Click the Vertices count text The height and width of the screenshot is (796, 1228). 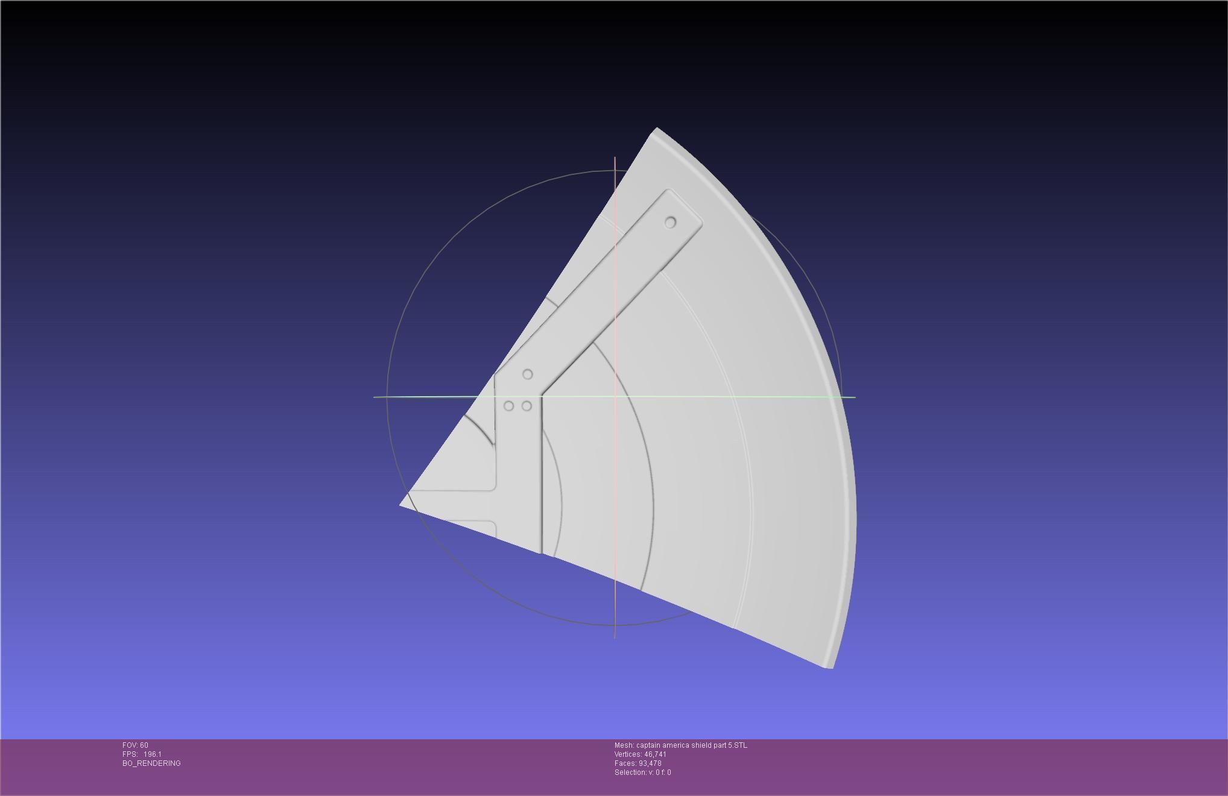point(640,754)
